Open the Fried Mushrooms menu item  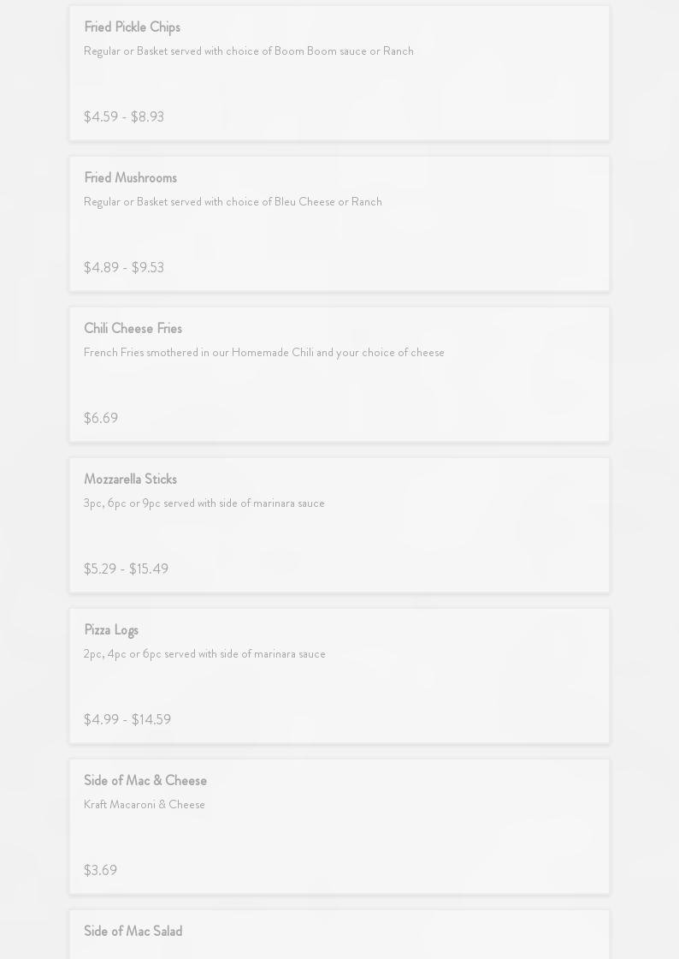(x=130, y=178)
